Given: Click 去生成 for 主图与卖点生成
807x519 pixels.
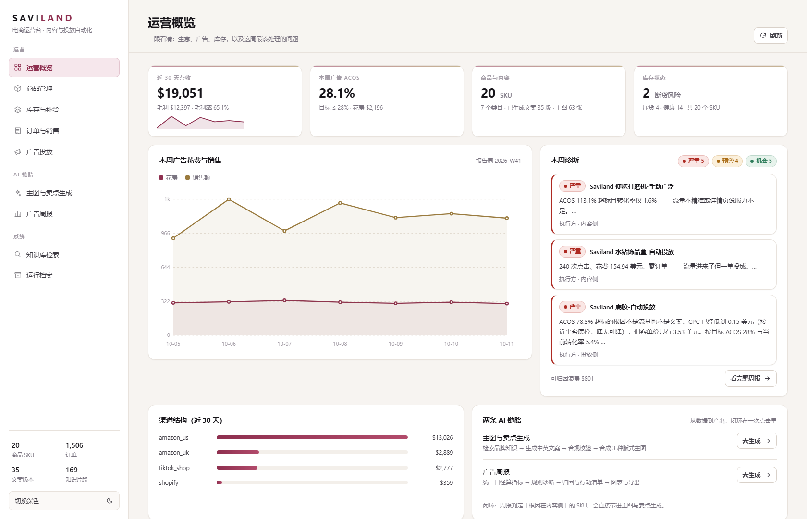Looking at the screenshot, I should point(757,441).
